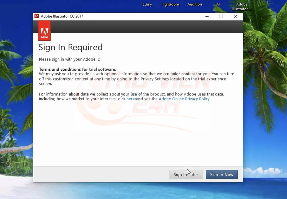Click the 'Sign In Required' heading

(71, 47)
